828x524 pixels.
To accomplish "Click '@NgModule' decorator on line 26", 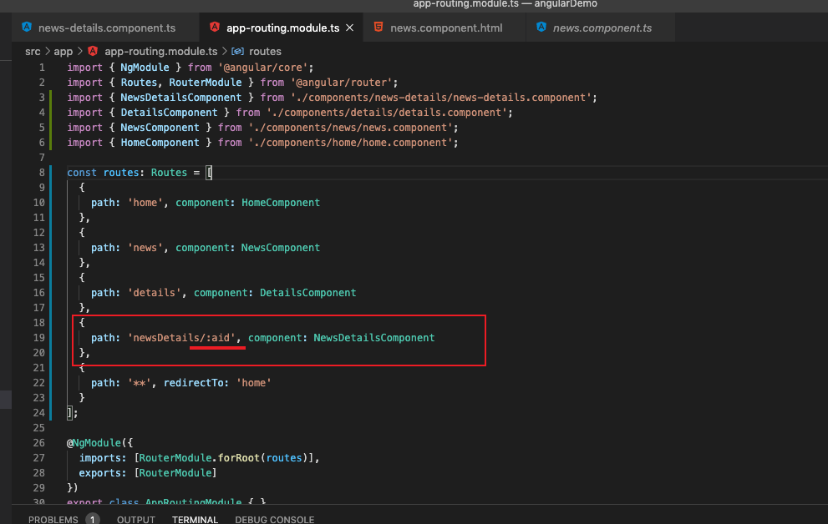I will [x=94, y=443].
